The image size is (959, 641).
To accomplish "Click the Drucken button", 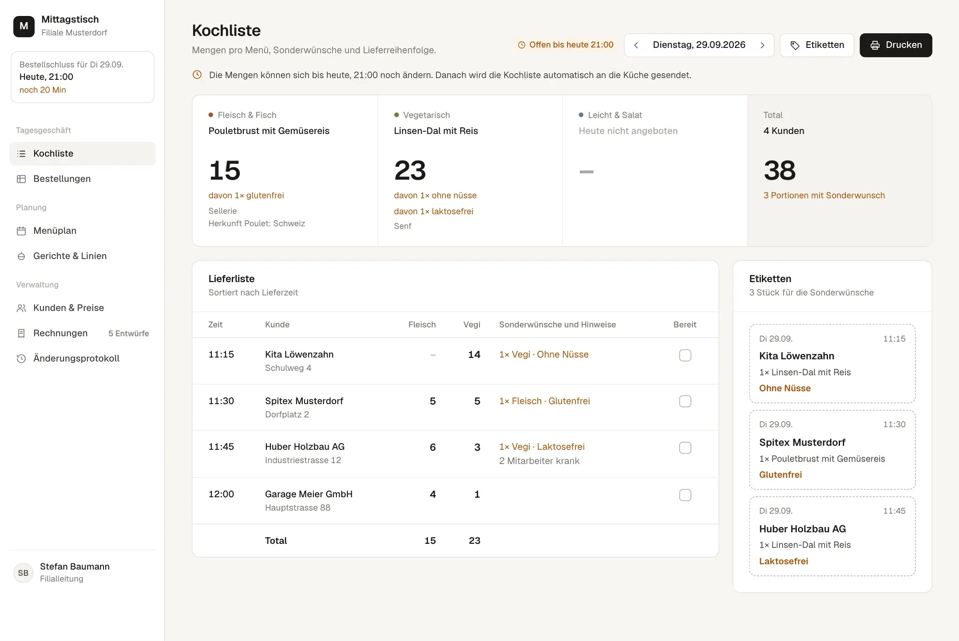I will coord(896,45).
